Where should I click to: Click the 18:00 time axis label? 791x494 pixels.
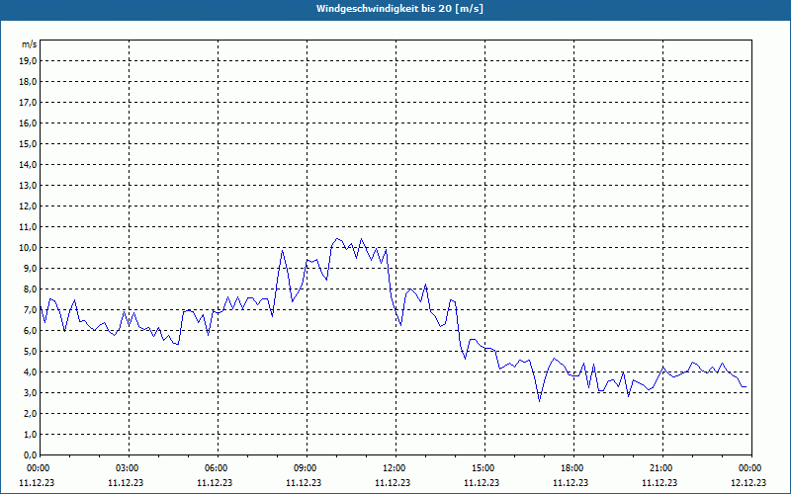(x=573, y=468)
